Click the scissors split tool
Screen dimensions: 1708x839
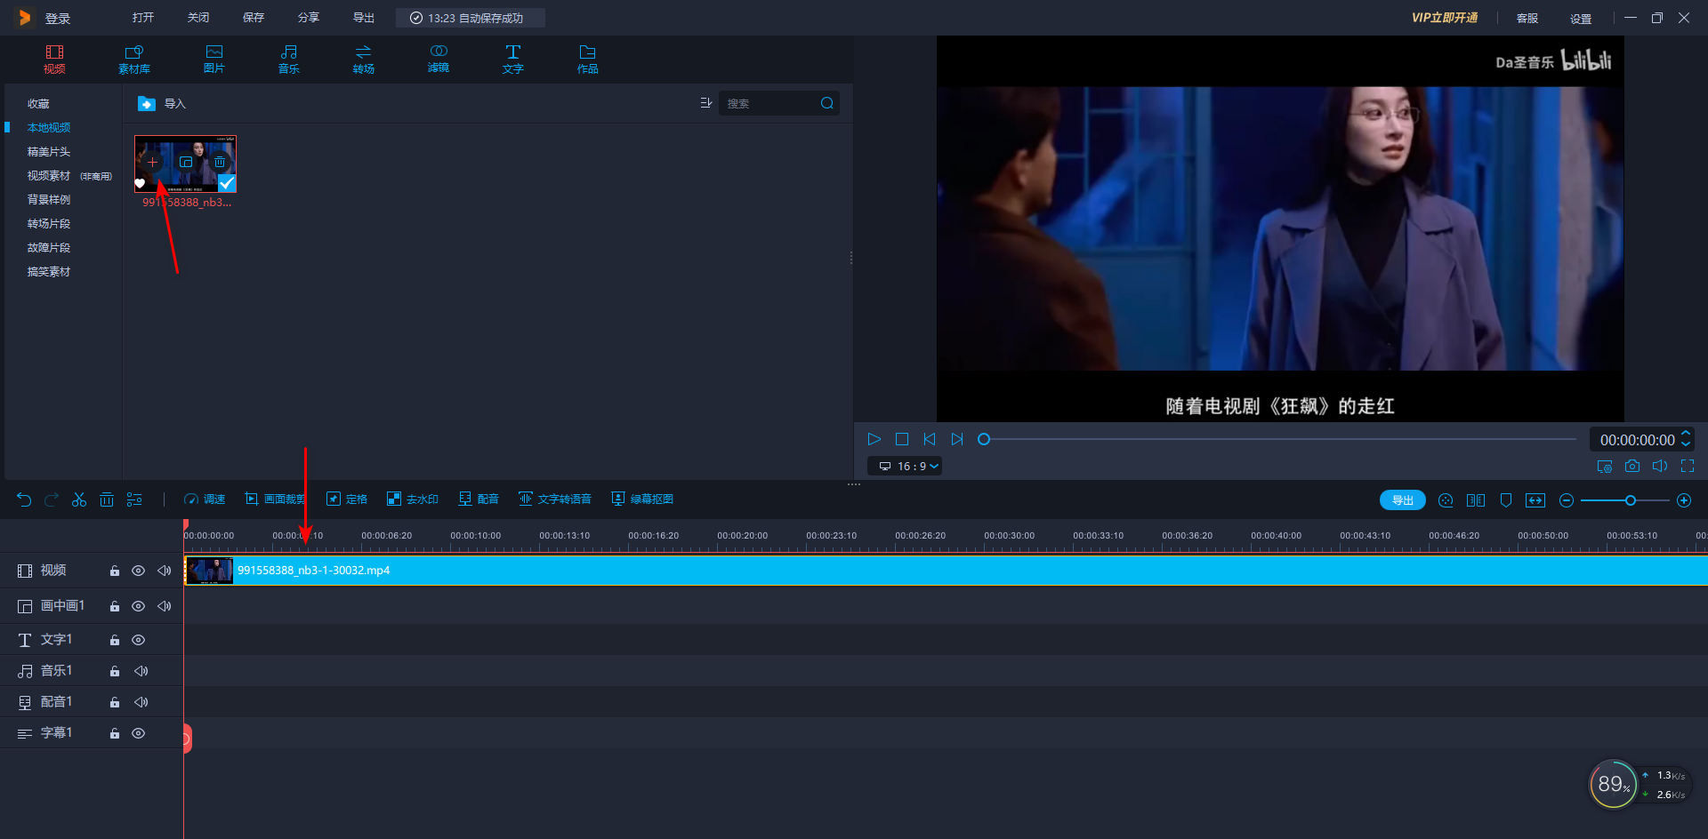point(79,499)
